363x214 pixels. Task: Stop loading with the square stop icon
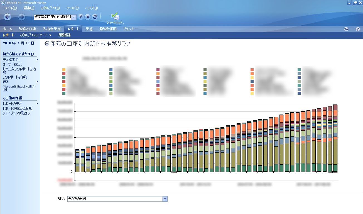click(88, 17)
